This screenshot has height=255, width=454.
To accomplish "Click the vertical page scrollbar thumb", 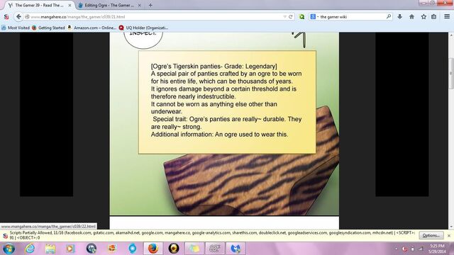I will point(451,73).
